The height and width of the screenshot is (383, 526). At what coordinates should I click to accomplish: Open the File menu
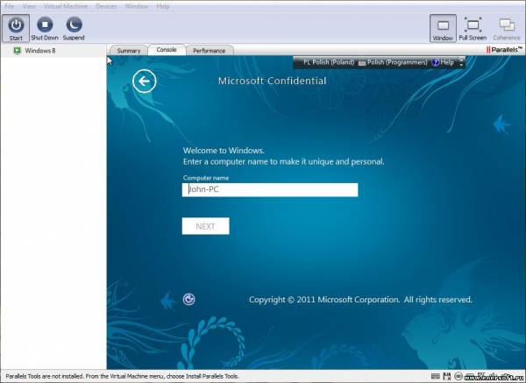tap(9, 6)
